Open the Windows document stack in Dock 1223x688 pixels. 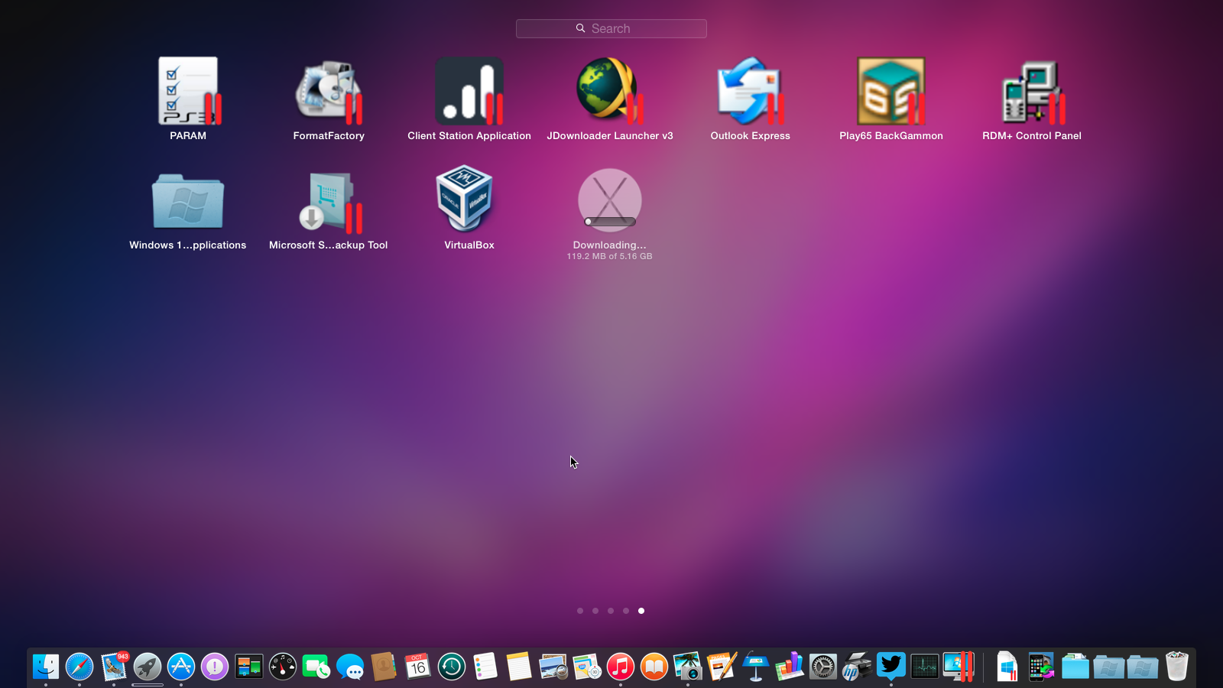(x=1007, y=667)
